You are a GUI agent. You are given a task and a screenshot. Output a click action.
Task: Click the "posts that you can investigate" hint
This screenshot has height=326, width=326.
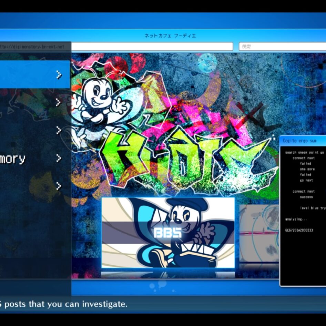66,304
